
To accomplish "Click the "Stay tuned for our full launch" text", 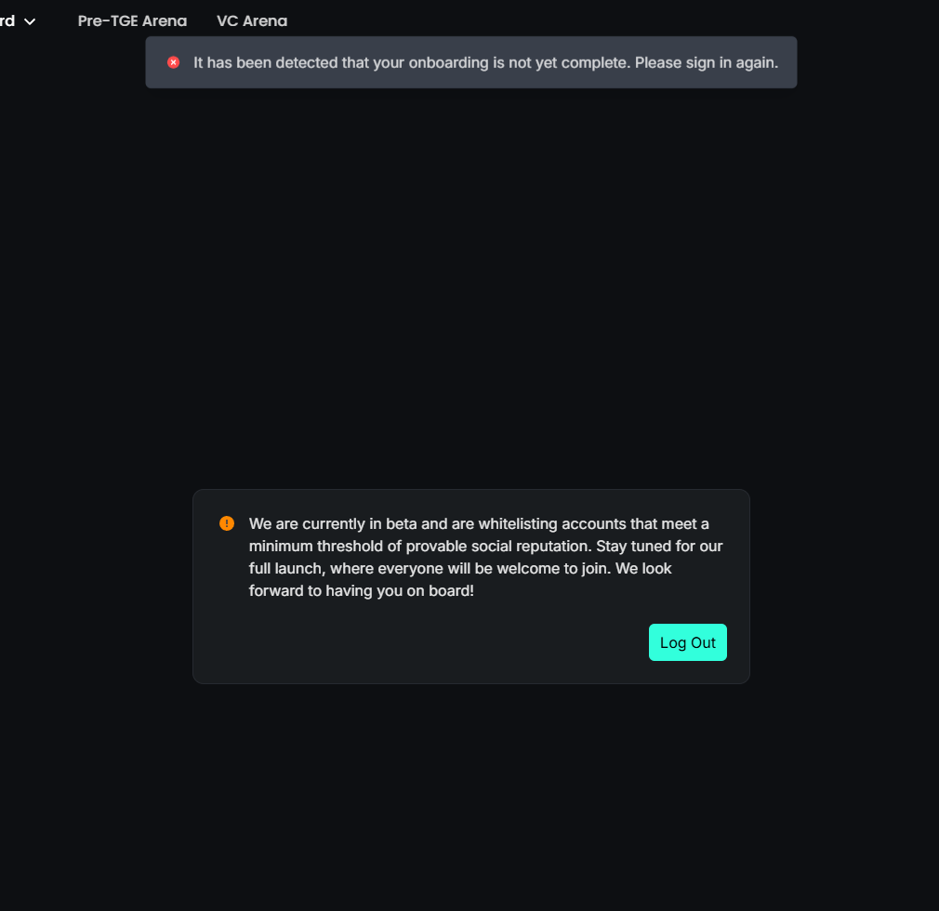I will pyautogui.click(x=658, y=546).
